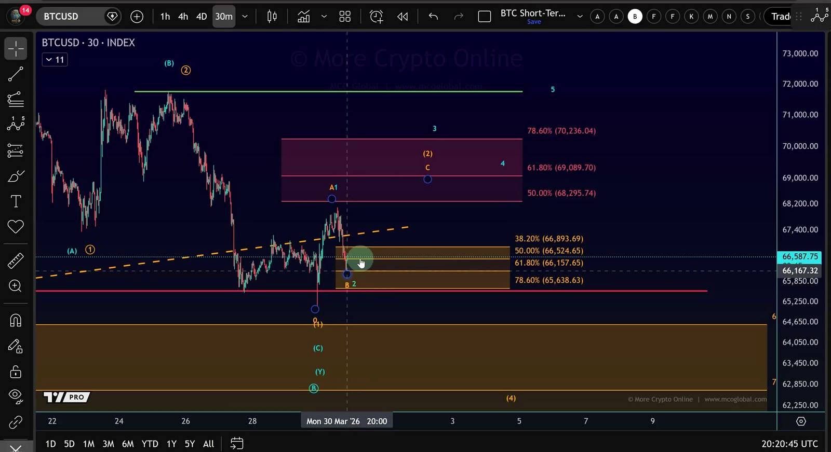Image resolution: width=831 pixels, height=452 pixels.
Task: Open the layout management dropdown arrow
Action: 580,17
